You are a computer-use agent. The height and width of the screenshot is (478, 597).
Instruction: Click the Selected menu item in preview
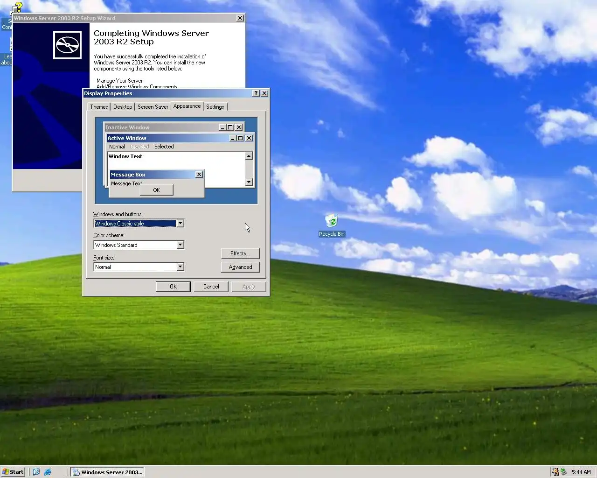click(164, 147)
